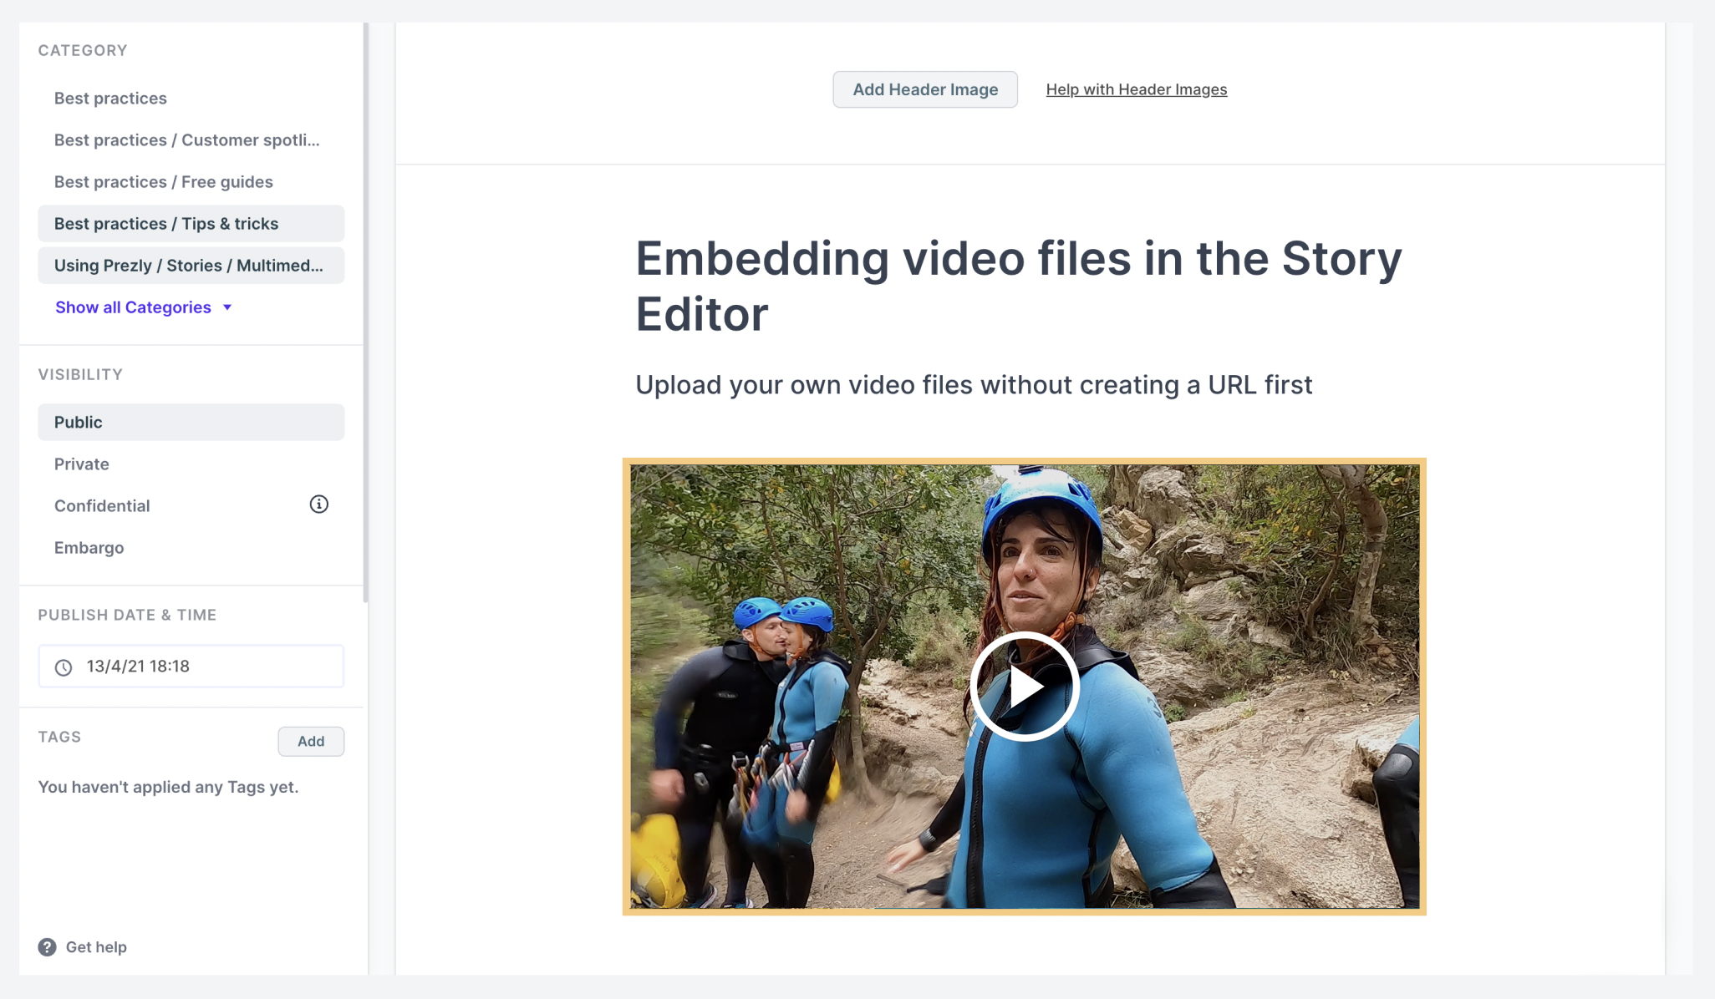Click the TAGS section heading
The image size is (1715, 999).
click(59, 737)
